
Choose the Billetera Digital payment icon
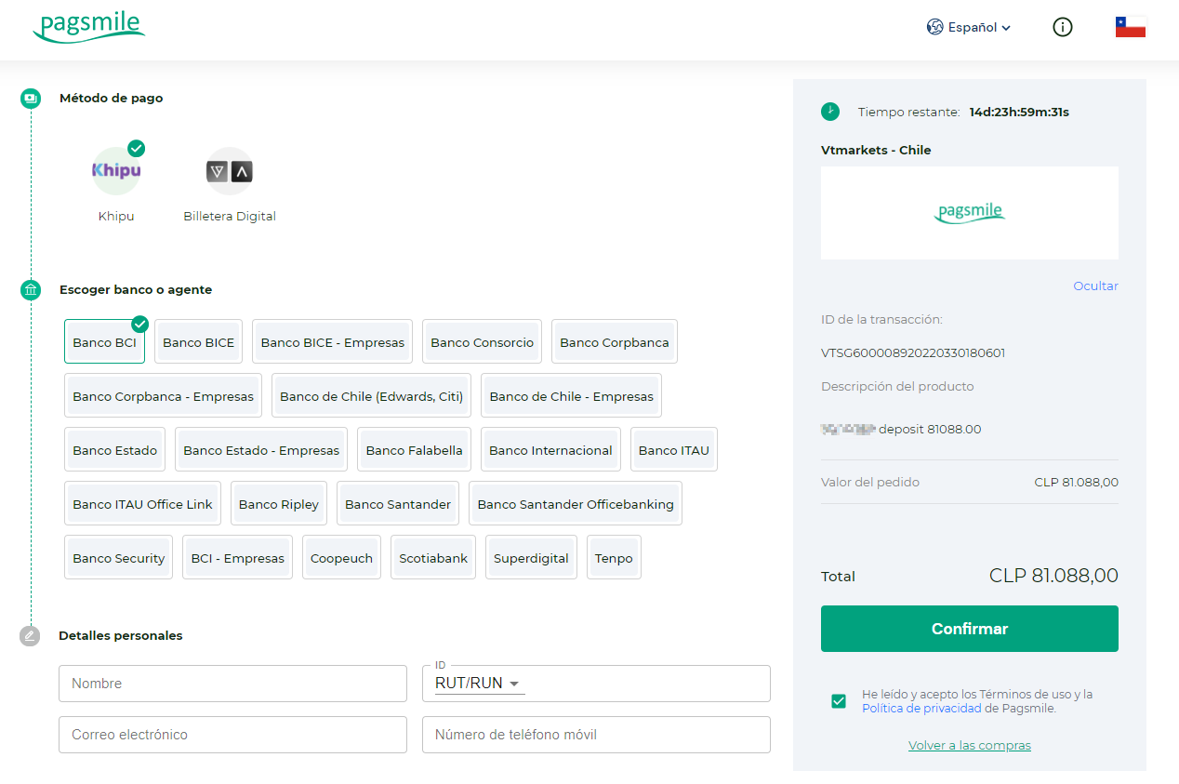pyautogui.click(x=229, y=171)
